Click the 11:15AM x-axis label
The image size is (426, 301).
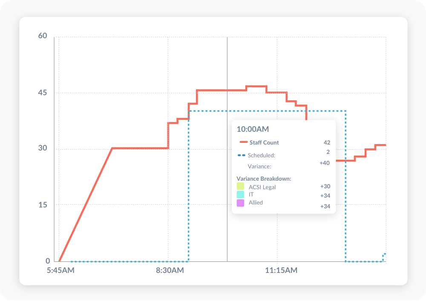281,270
